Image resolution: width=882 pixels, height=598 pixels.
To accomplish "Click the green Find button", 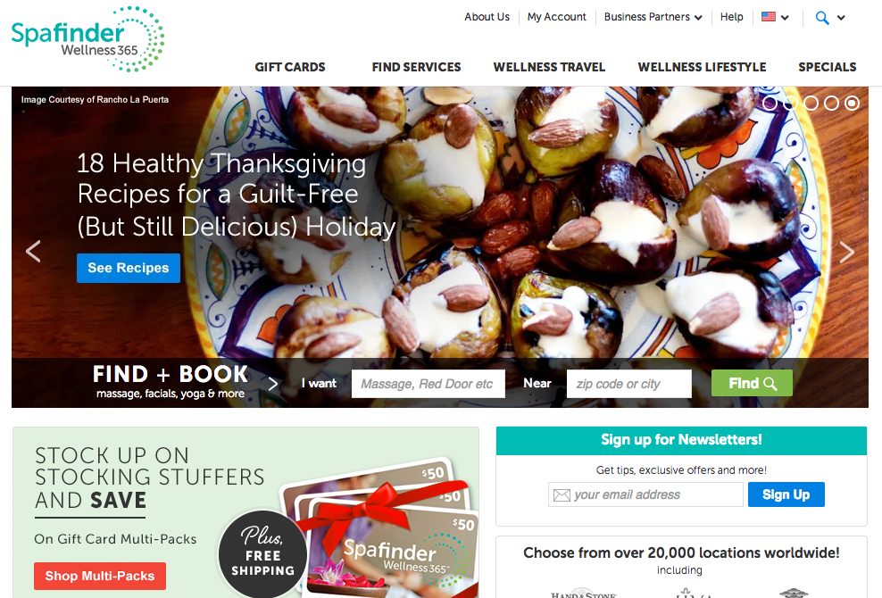I will point(752,383).
